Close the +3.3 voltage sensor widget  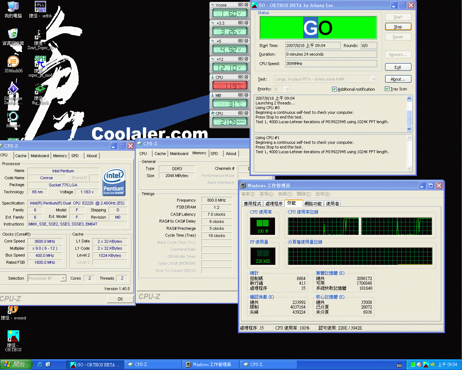pyautogui.click(x=247, y=23)
